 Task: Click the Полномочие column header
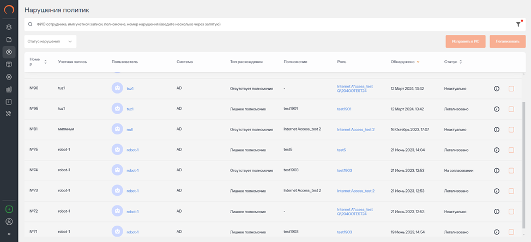[x=295, y=62]
